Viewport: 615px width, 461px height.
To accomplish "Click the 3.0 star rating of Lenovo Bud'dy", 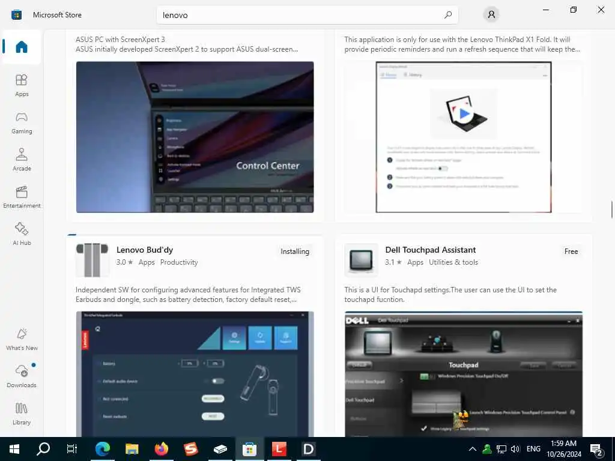I will click(124, 262).
